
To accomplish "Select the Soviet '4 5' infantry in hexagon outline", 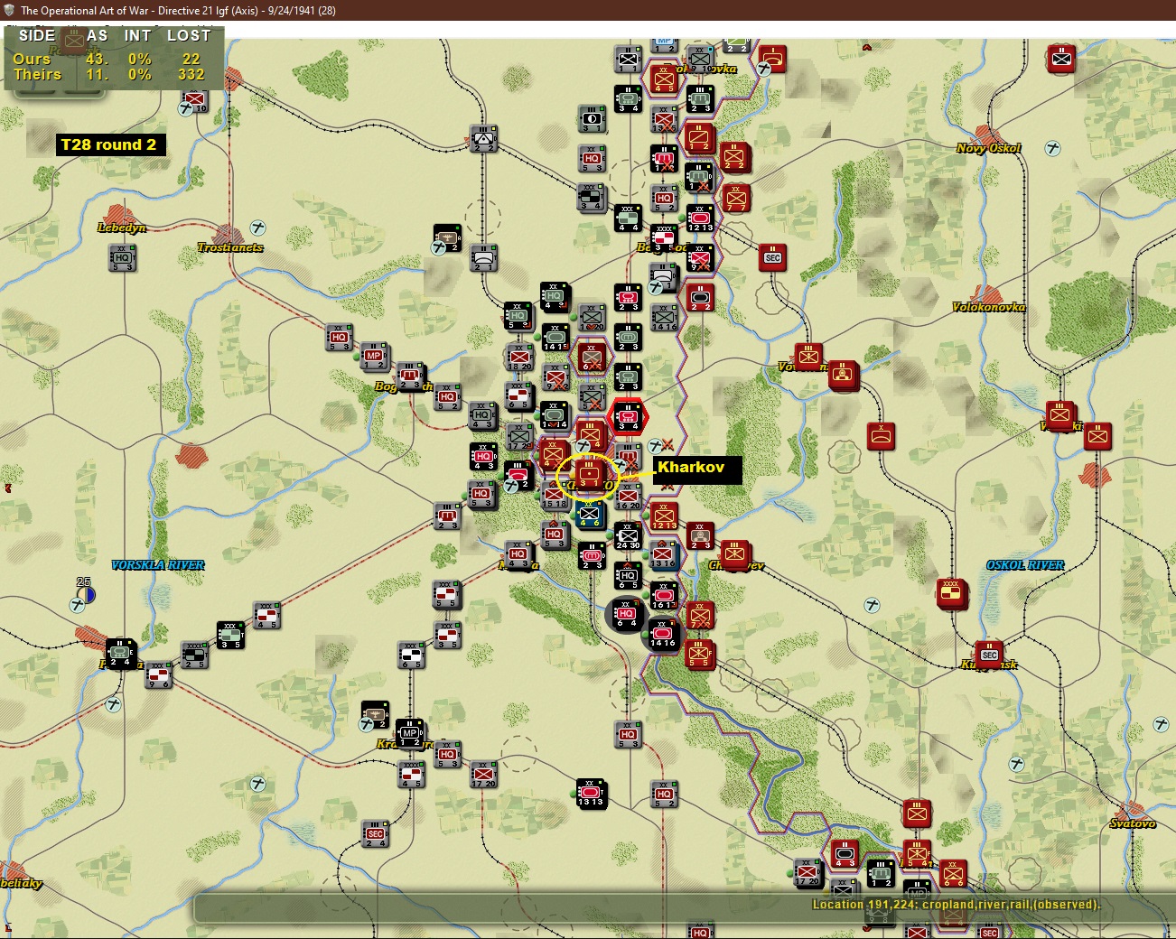I will pos(664,79).
